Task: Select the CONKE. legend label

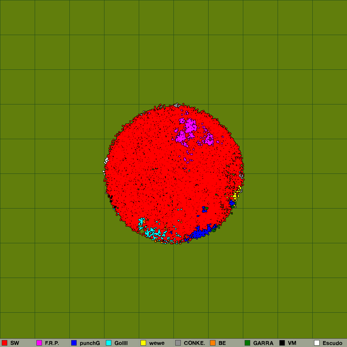Action: click(x=194, y=343)
